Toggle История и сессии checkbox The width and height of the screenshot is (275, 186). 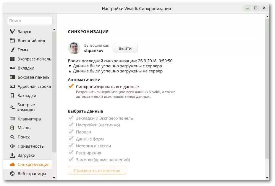(71, 146)
